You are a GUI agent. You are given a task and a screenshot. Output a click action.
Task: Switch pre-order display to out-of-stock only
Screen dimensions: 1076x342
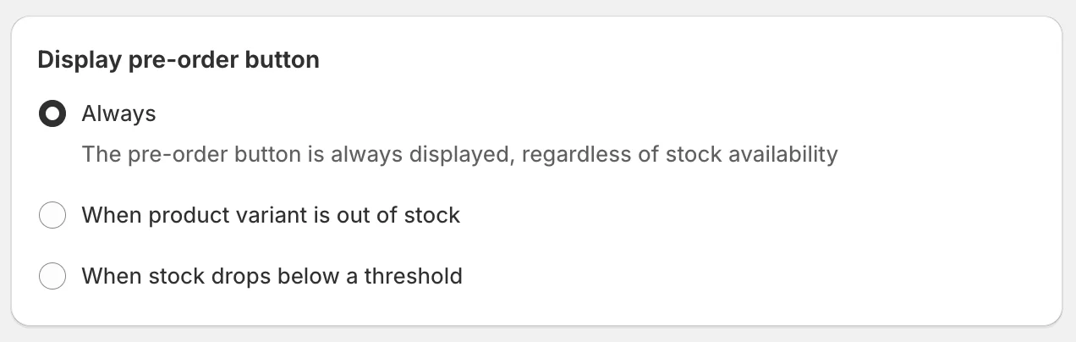point(52,216)
